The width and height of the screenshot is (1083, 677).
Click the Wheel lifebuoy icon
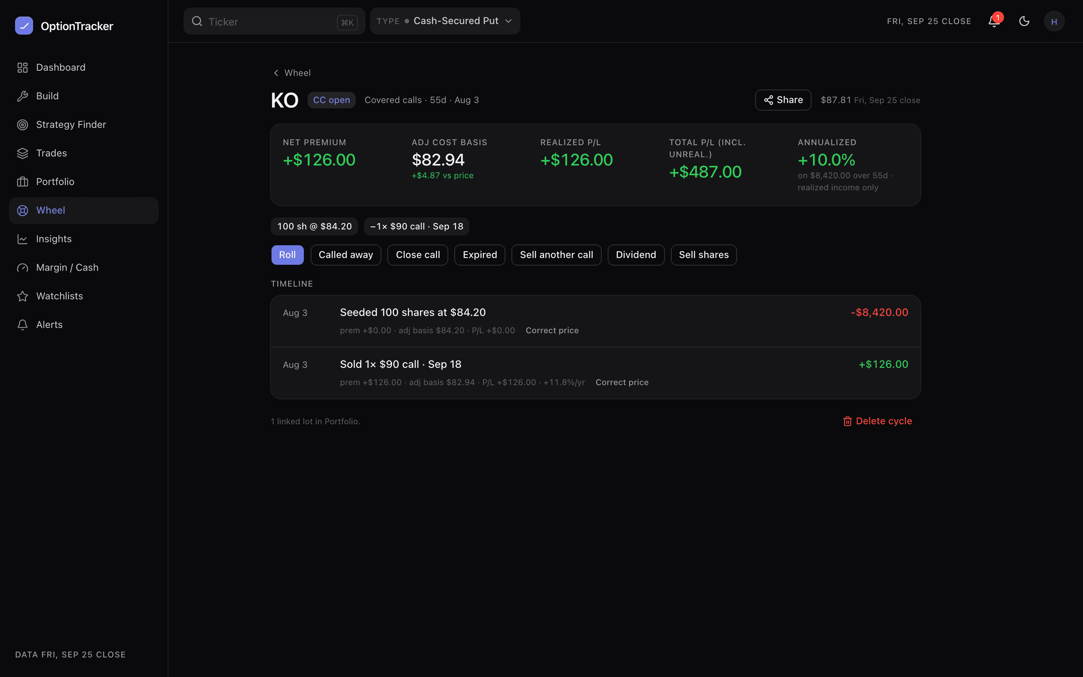click(x=23, y=211)
